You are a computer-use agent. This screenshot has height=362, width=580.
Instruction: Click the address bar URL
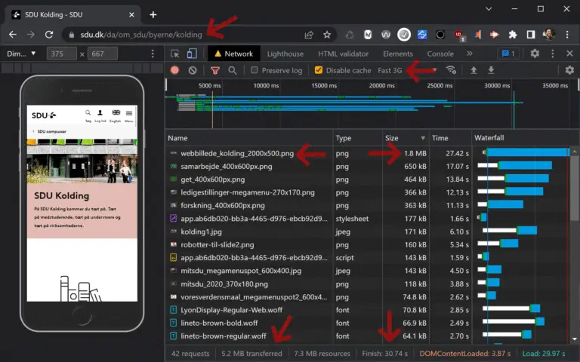point(141,35)
